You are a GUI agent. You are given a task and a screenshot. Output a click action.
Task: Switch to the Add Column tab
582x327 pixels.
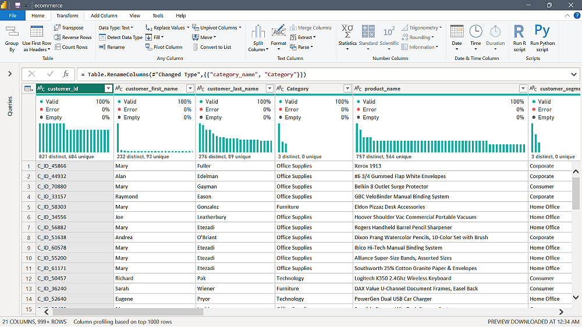coord(104,16)
